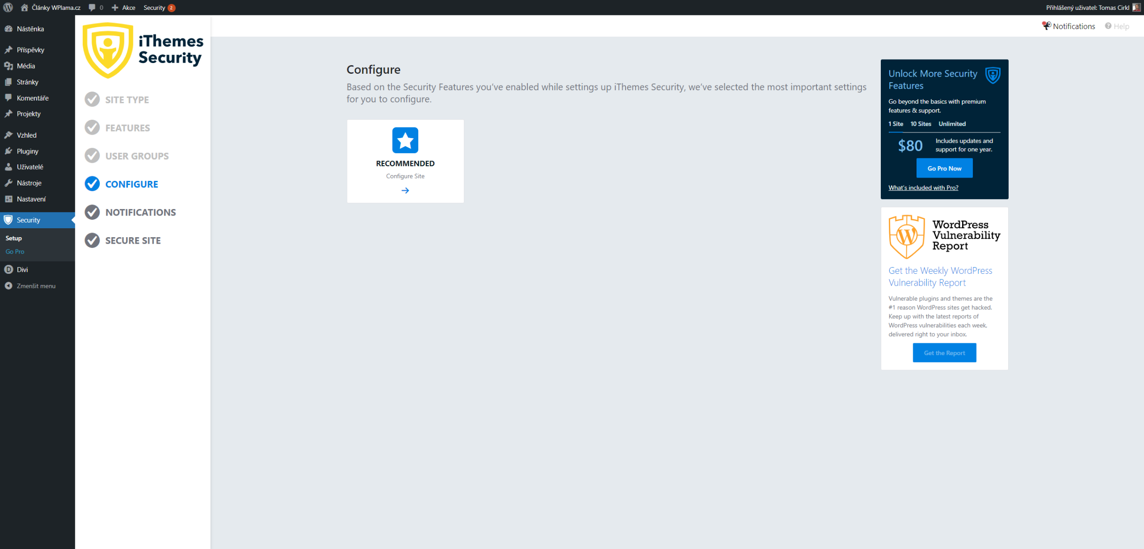Click the user avatar in top right
This screenshot has height=549, width=1144.
tap(1136, 8)
